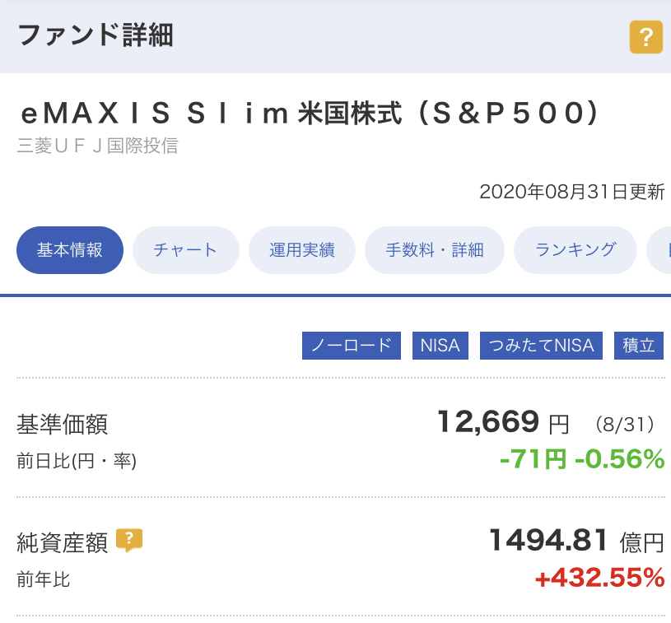
Task: Go to the 手数料・詳細 tab
Action: tap(435, 250)
